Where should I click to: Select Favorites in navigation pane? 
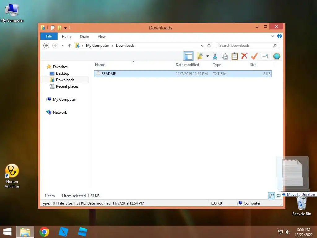(x=60, y=67)
